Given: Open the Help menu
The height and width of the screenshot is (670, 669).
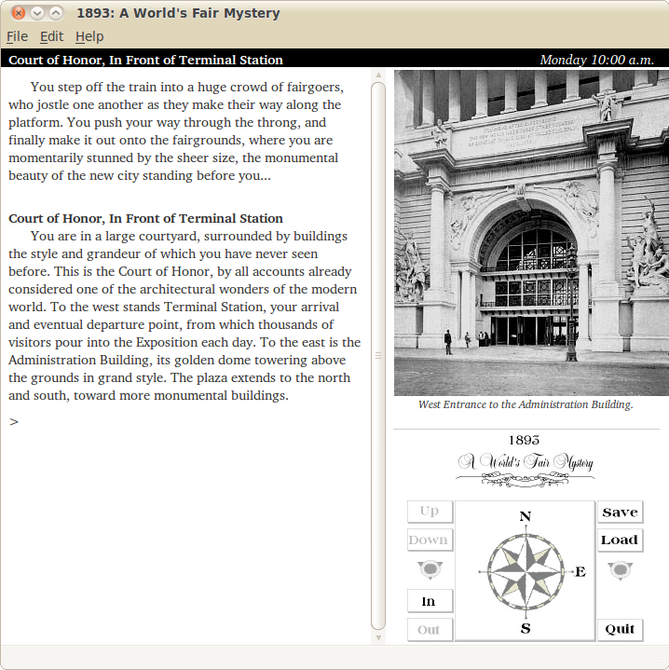Looking at the screenshot, I should click(89, 36).
